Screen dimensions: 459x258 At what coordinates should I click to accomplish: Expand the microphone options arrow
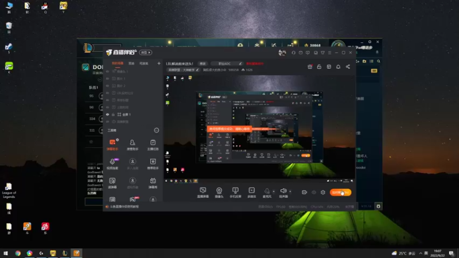274,191
